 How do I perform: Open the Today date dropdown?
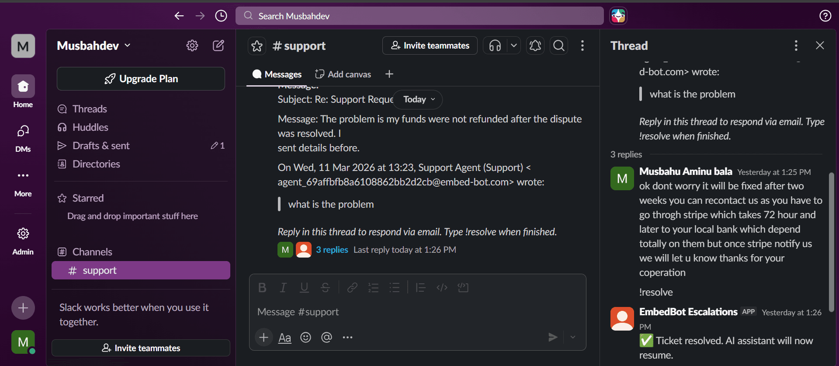417,99
